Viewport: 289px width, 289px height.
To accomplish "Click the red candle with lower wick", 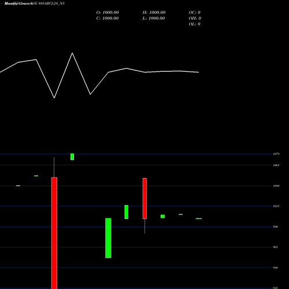I will pos(144,198).
